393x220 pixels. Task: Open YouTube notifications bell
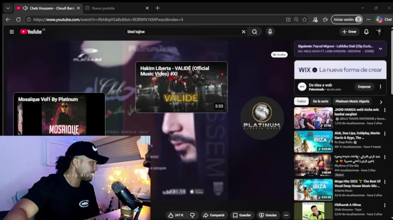click(366, 32)
